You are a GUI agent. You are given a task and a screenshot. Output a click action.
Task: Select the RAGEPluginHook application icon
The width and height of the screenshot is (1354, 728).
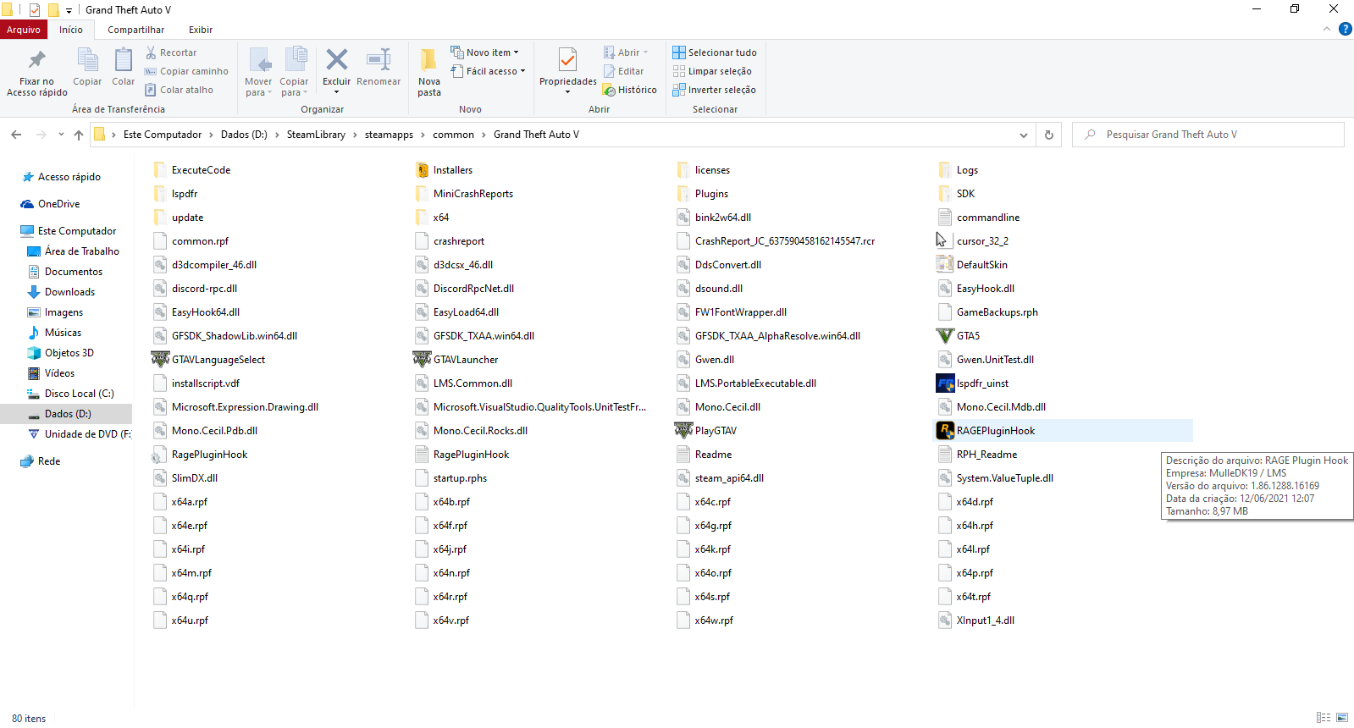point(945,430)
